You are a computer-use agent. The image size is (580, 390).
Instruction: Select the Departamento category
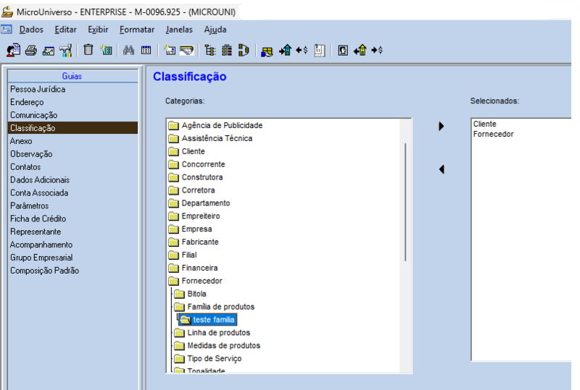(x=206, y=203)
